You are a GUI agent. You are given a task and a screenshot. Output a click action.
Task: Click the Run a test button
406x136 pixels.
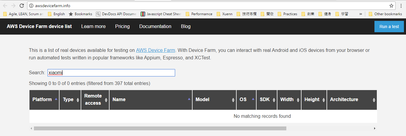tap(389, 27)
